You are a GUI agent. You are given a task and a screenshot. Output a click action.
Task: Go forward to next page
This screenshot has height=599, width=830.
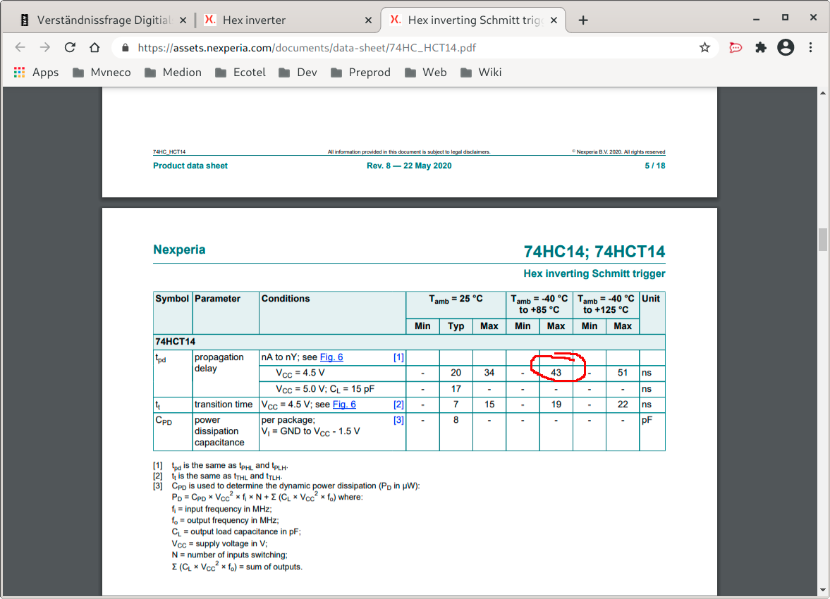point(45,48)
